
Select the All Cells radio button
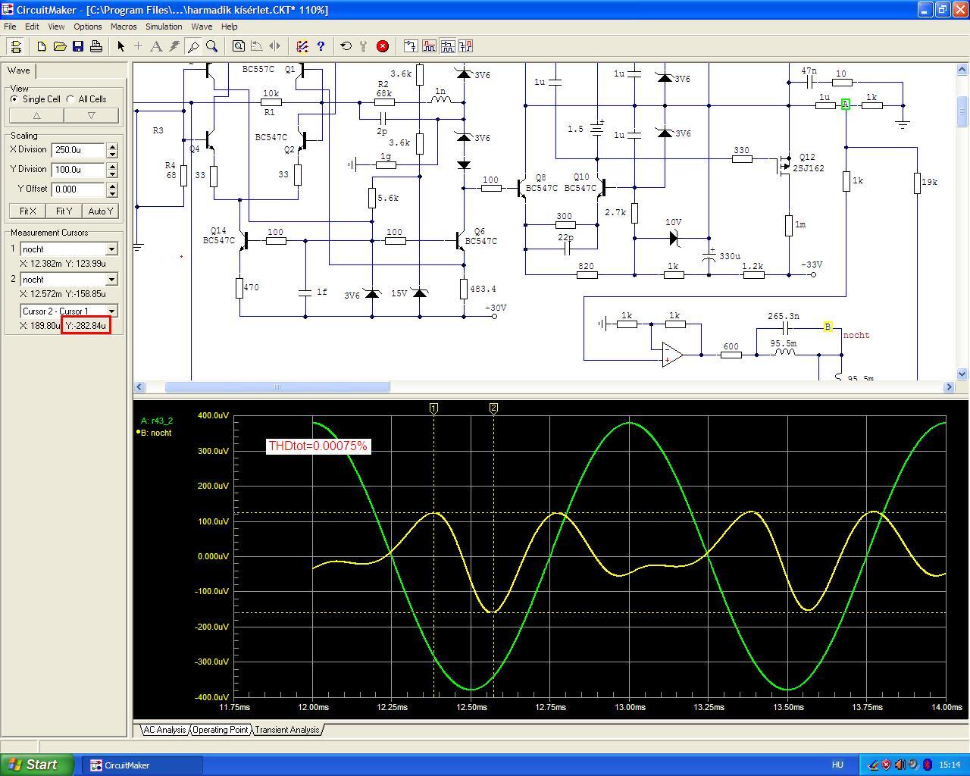[x=70, y=99]
